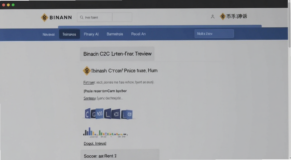Click the magnifier search icon
The width and height of the screenshot is (291, 160).
(x=81, y=17)
